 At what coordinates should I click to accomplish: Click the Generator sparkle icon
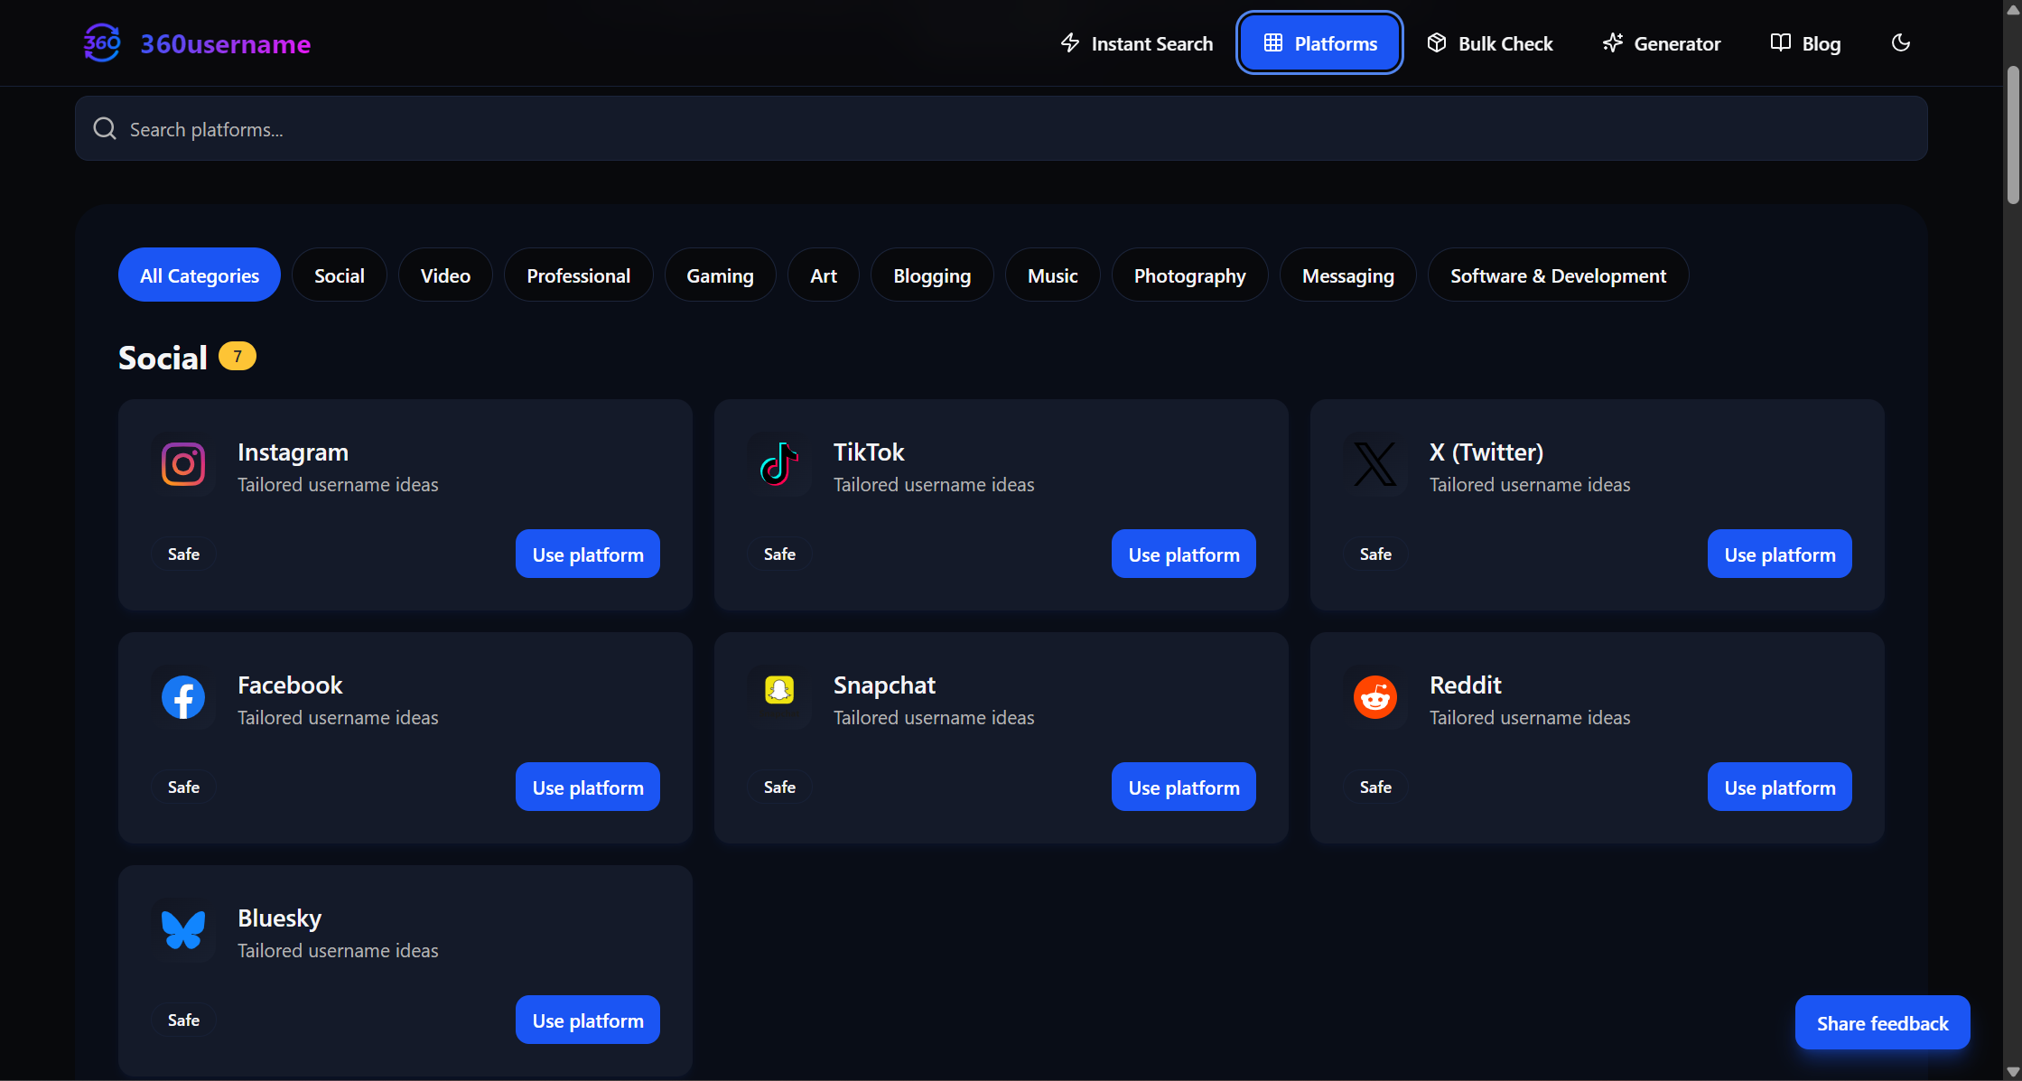point(1612,42)
